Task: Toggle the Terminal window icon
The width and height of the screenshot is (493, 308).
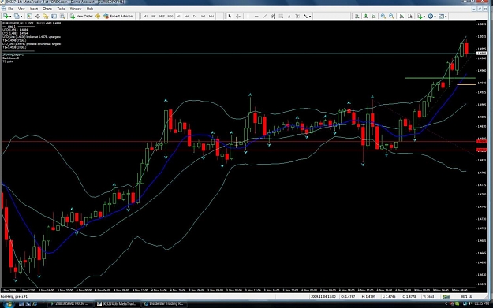Action: coord(54,16)
